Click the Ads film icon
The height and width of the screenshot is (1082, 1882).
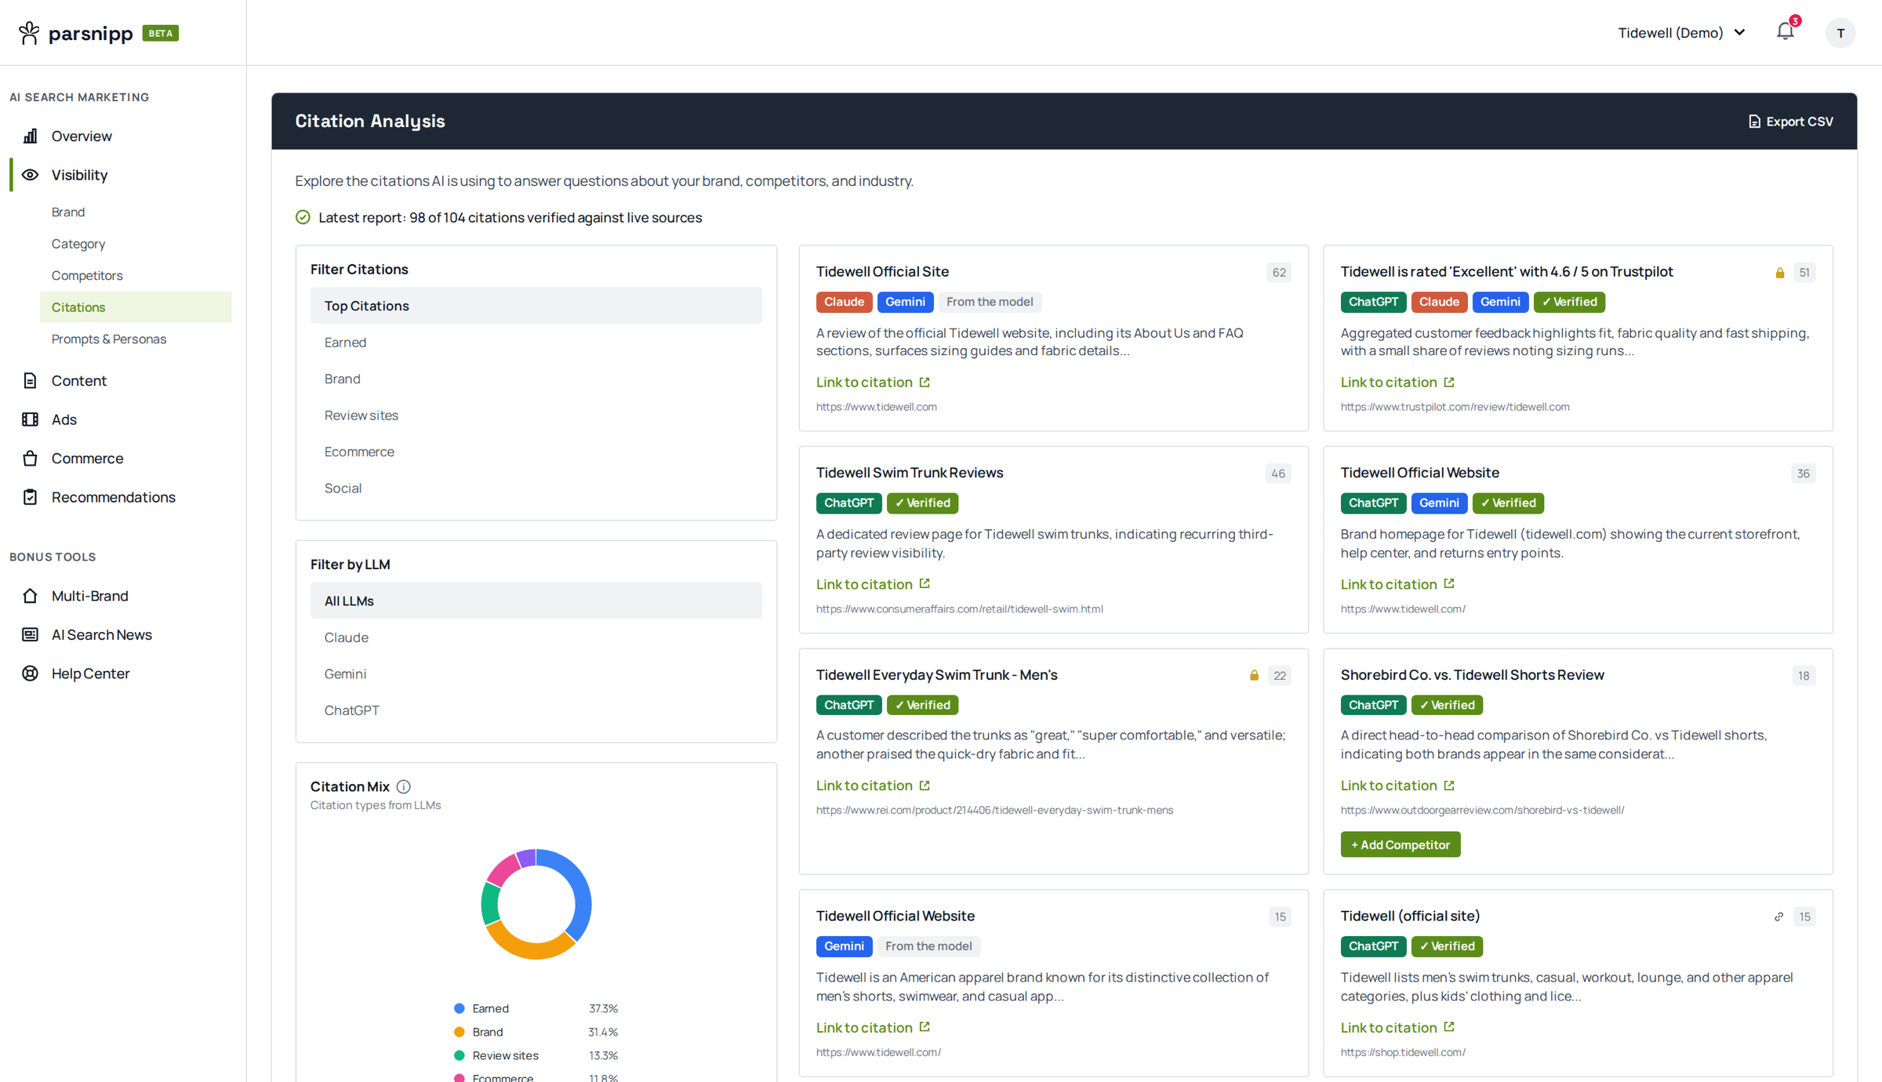point(30,419)
